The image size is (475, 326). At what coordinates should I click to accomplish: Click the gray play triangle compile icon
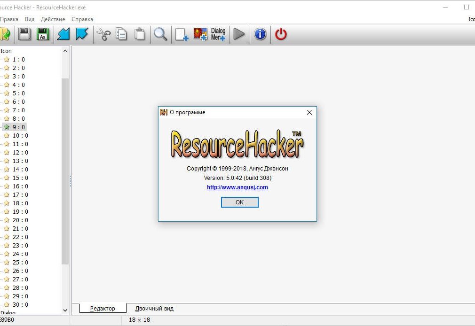(x=239, y=34)
